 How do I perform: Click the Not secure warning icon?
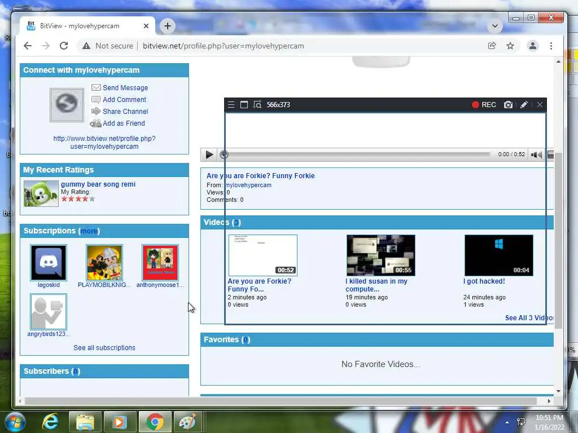[x=86, y=46]
